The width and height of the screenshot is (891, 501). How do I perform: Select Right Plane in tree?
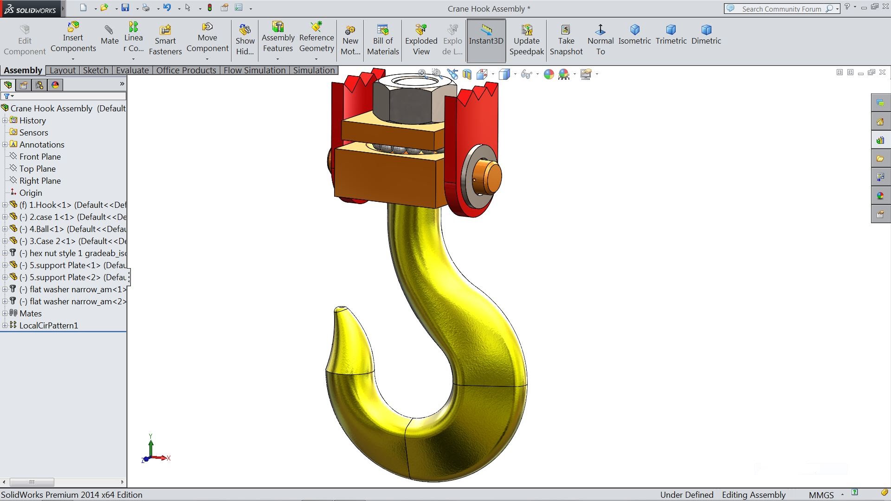(x=40, y=181)
